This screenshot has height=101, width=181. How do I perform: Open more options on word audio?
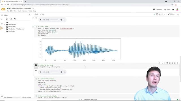pyautogui.click(x=64, y=72)
